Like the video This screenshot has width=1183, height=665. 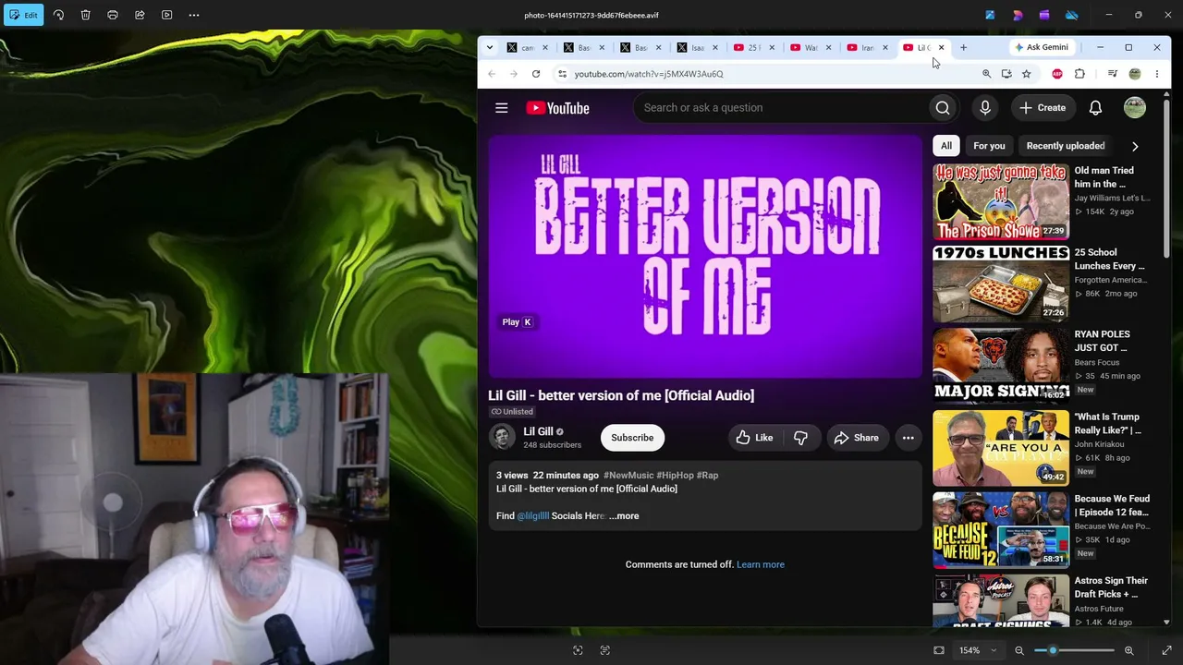[754, 438]
